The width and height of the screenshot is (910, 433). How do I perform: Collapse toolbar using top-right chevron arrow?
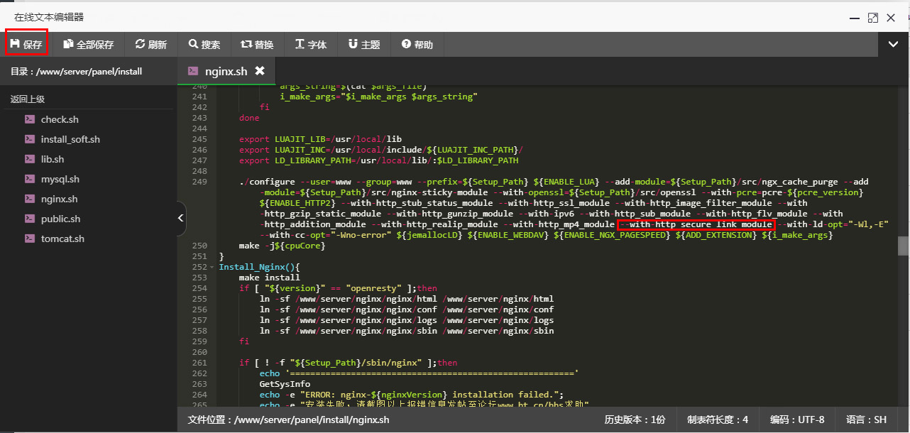894,44
